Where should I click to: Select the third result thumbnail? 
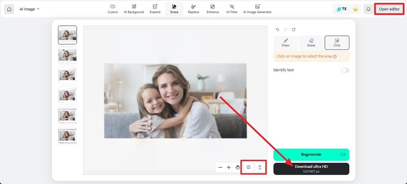click(67, 75)
